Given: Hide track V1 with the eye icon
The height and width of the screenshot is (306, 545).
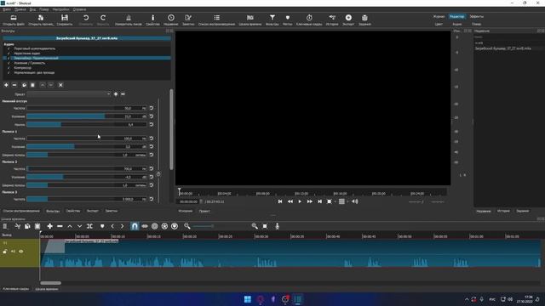Looking at the screenshot, I should tap(20, 252).
